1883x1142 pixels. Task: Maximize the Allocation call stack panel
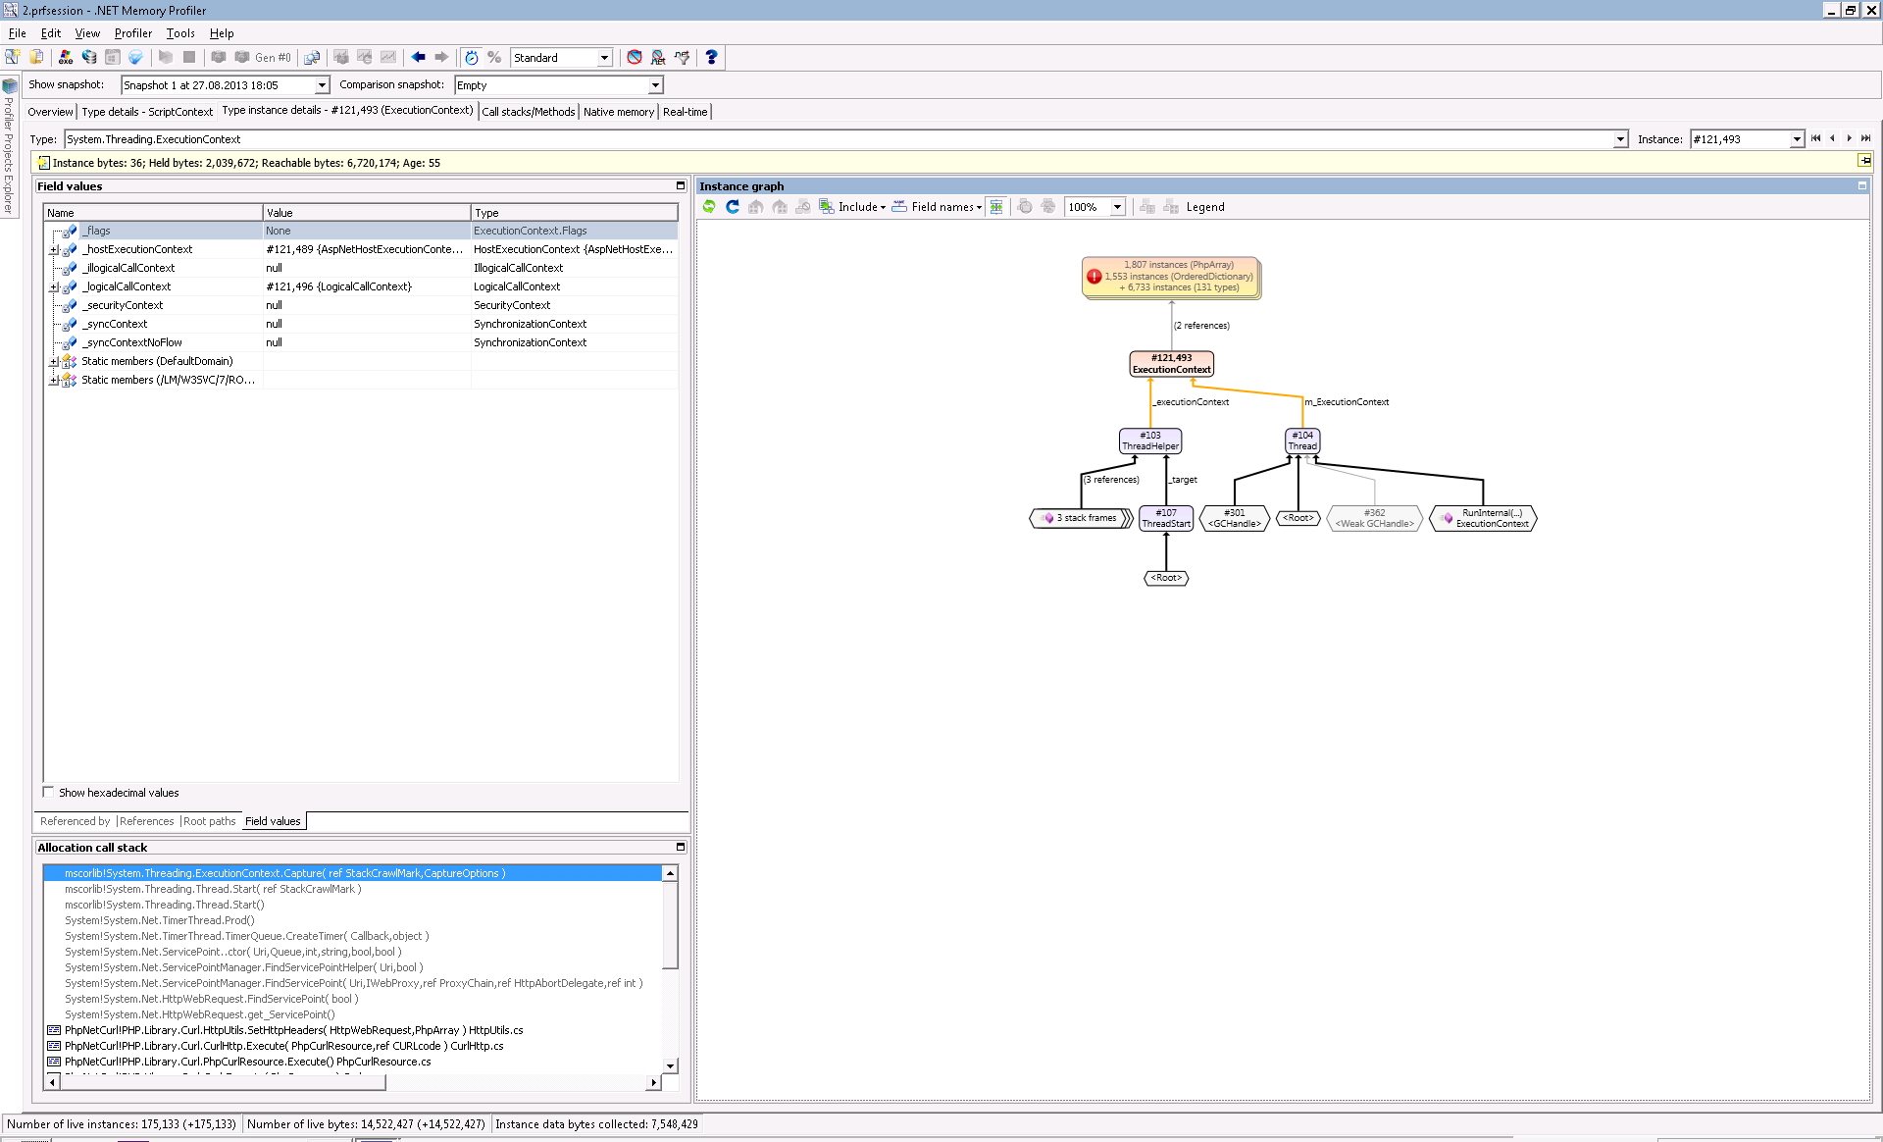click(681, 847)
